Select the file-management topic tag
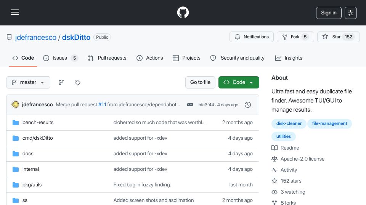This screenshot has height=205, width=366. click(x=329, y=123)
